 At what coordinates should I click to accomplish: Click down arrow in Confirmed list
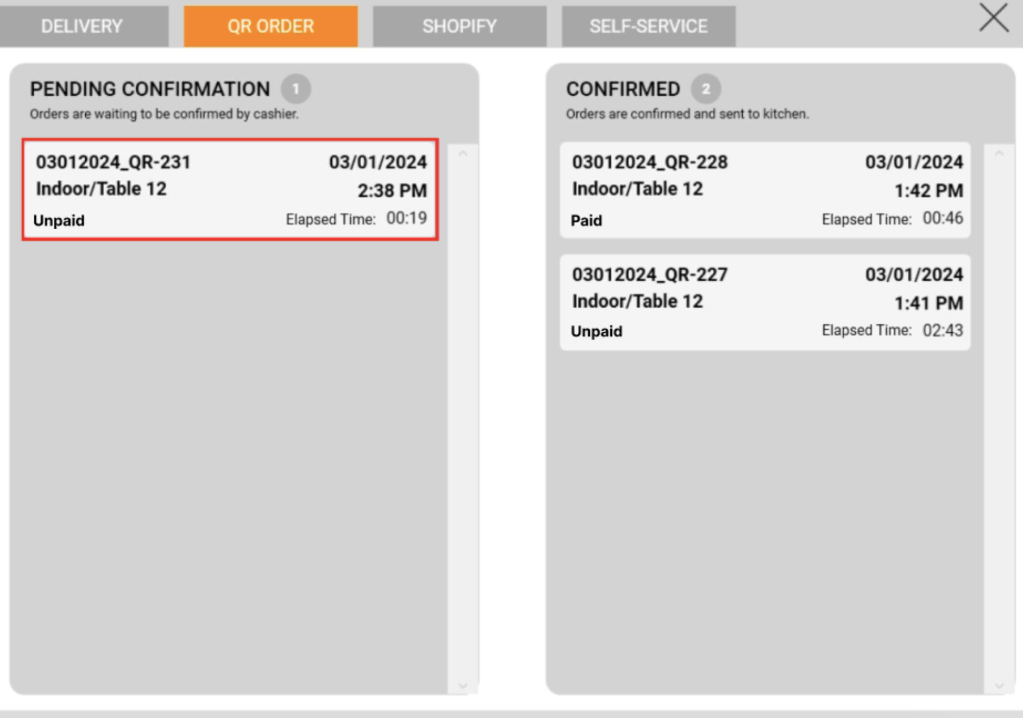coord(999,685)
